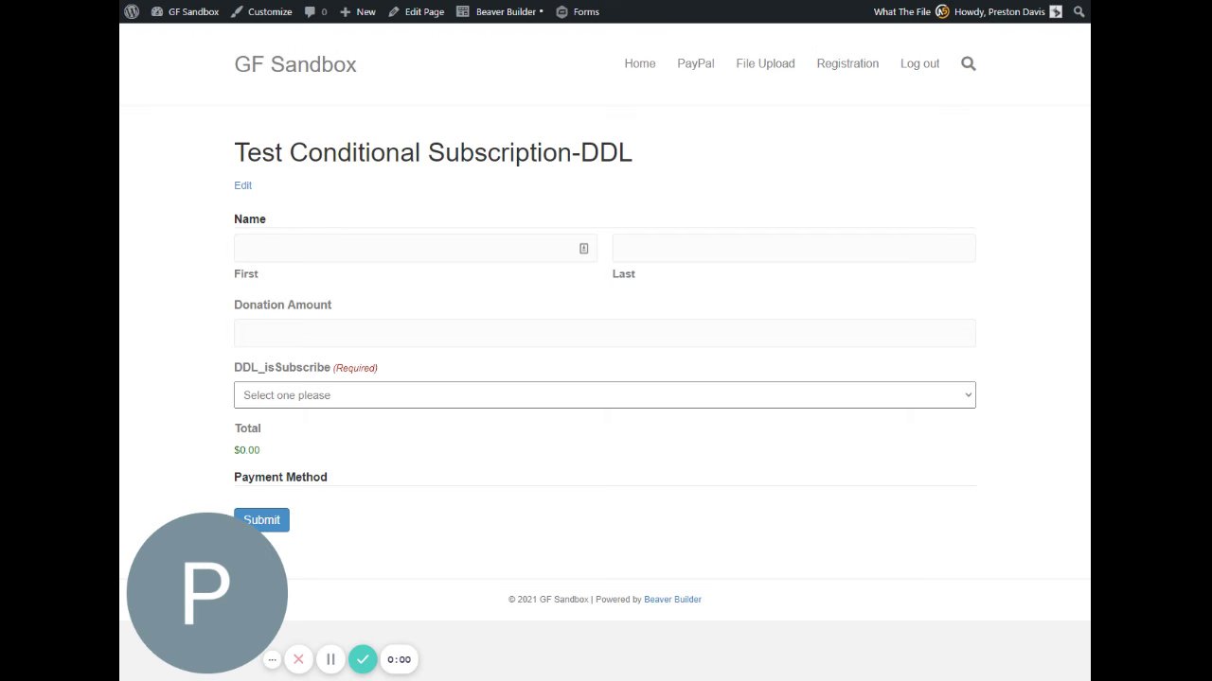Focus the First name input
Image resolution: width=1212 pixels, height=681 pixels.
pos(415,249)
